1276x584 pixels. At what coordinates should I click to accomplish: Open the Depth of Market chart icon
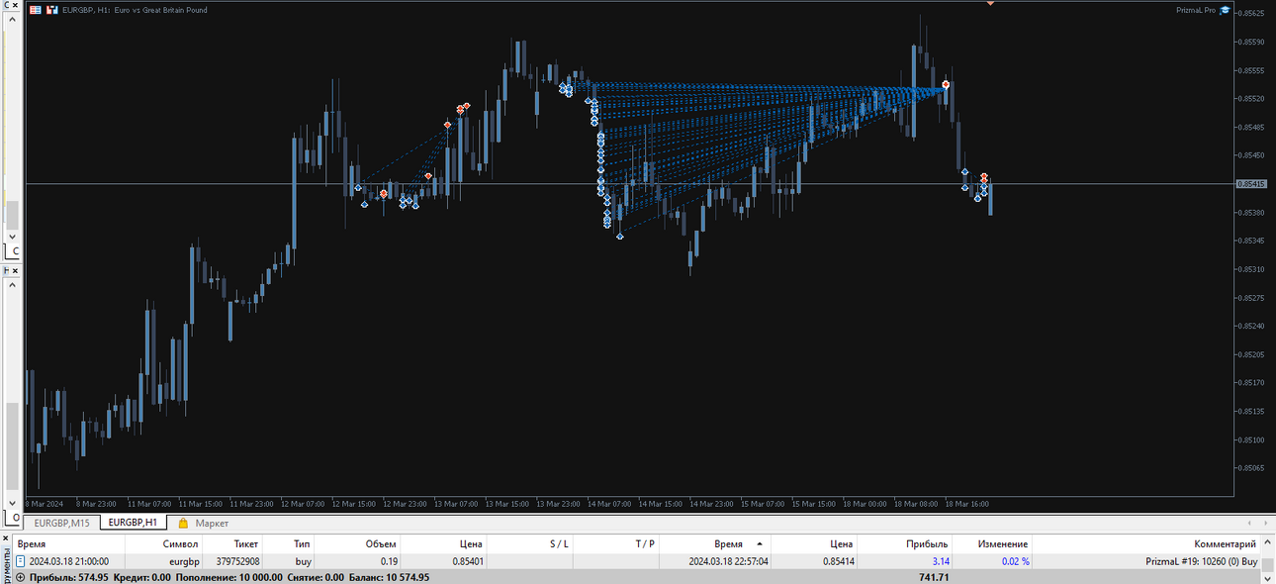coord(52,10)
